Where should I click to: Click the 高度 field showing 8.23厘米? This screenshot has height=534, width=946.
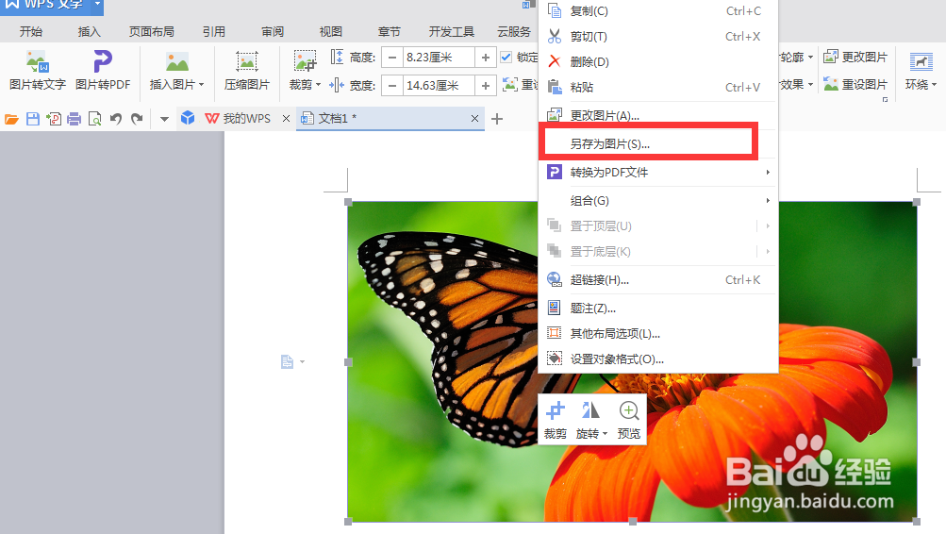tap(439, 58)
